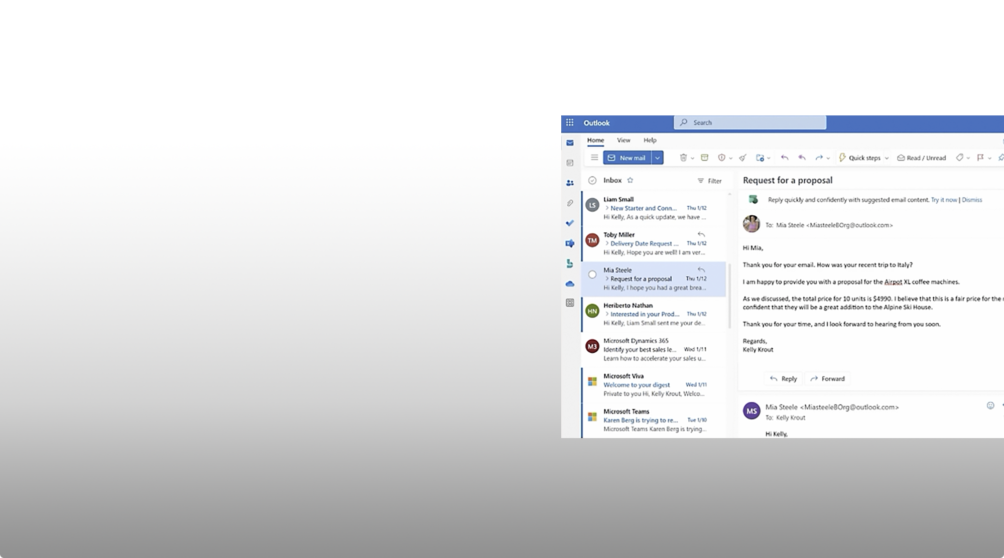Check the circle on Mia Steele's email
Screen dimensions: 1004x558
pyautogui.click(x=592, y=274)
